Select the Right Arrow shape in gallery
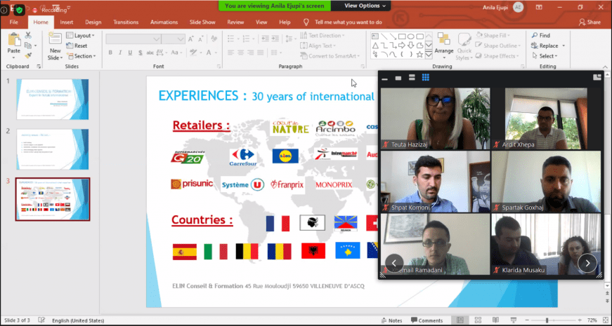612x326 pixels. pos(402,45)
